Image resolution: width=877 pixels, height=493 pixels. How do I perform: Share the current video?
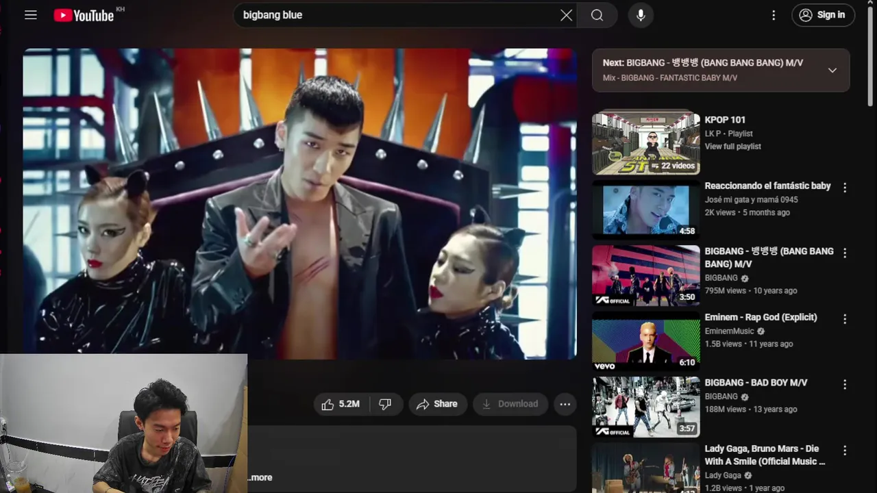coord(438,404)
